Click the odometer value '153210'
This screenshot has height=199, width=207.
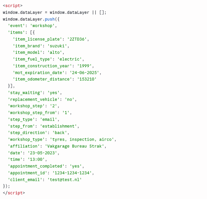tap(87, 79)
